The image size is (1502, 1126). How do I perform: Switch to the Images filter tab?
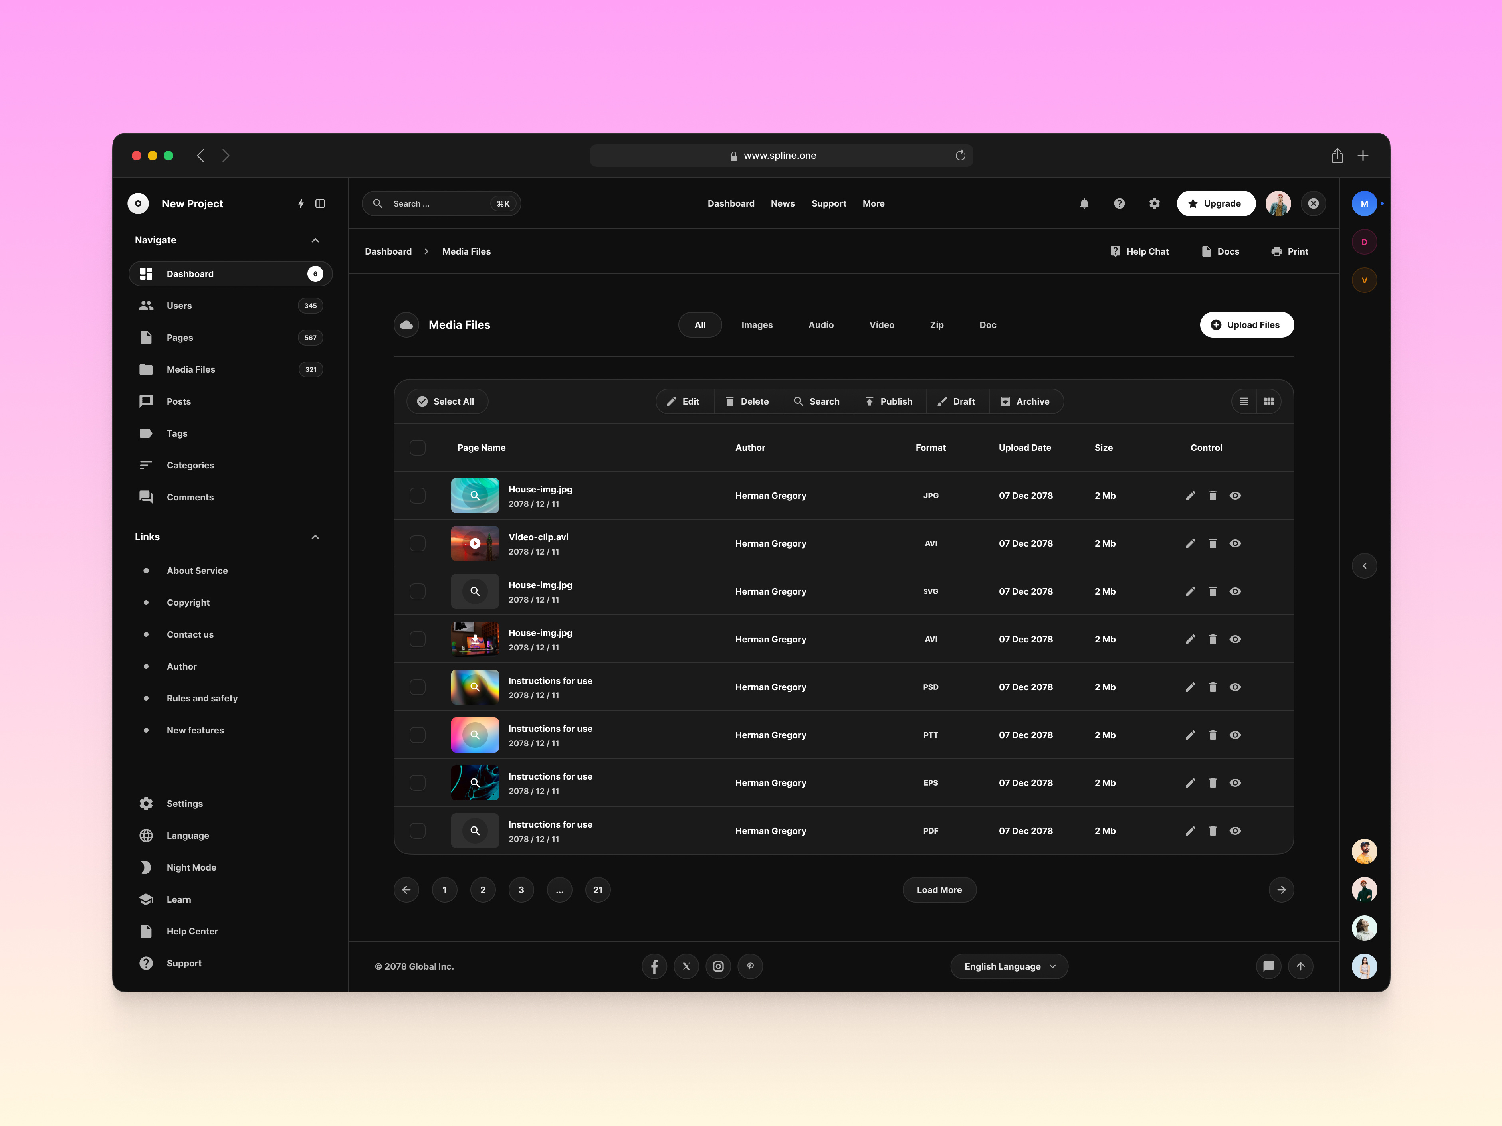[757, 324]
